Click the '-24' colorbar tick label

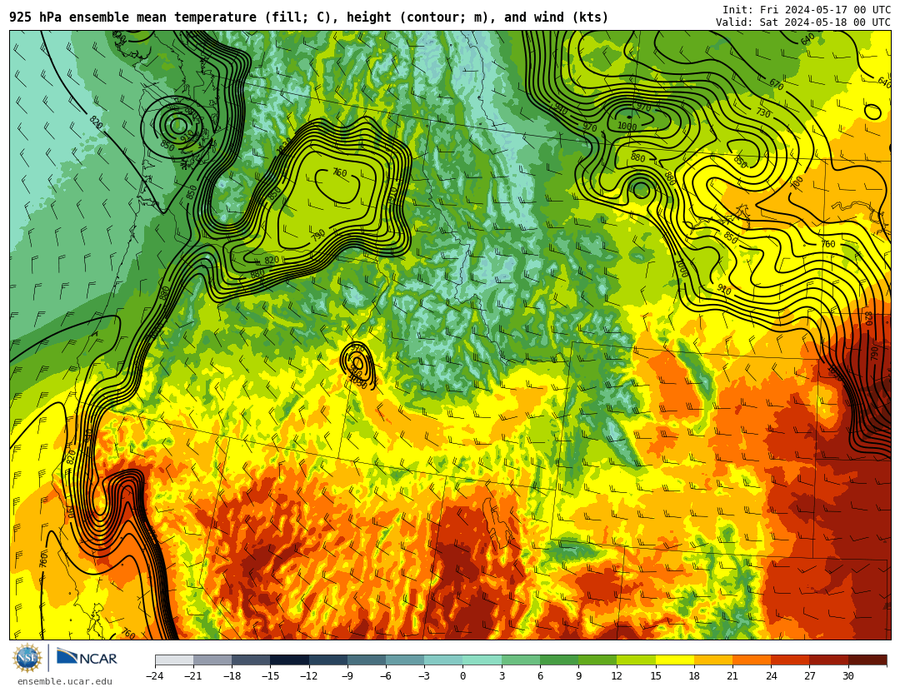pos(155,676)
